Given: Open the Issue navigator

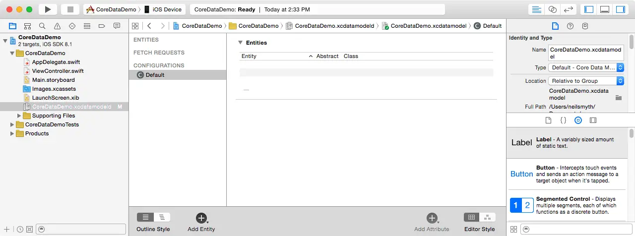Looking at the screenshot, I should [57, 26].
